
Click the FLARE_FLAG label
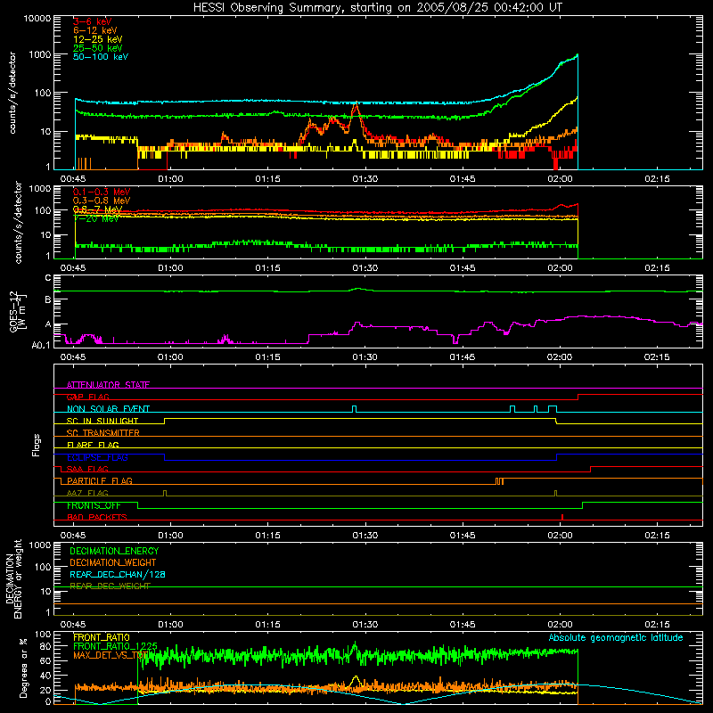[x=93, y=445]
